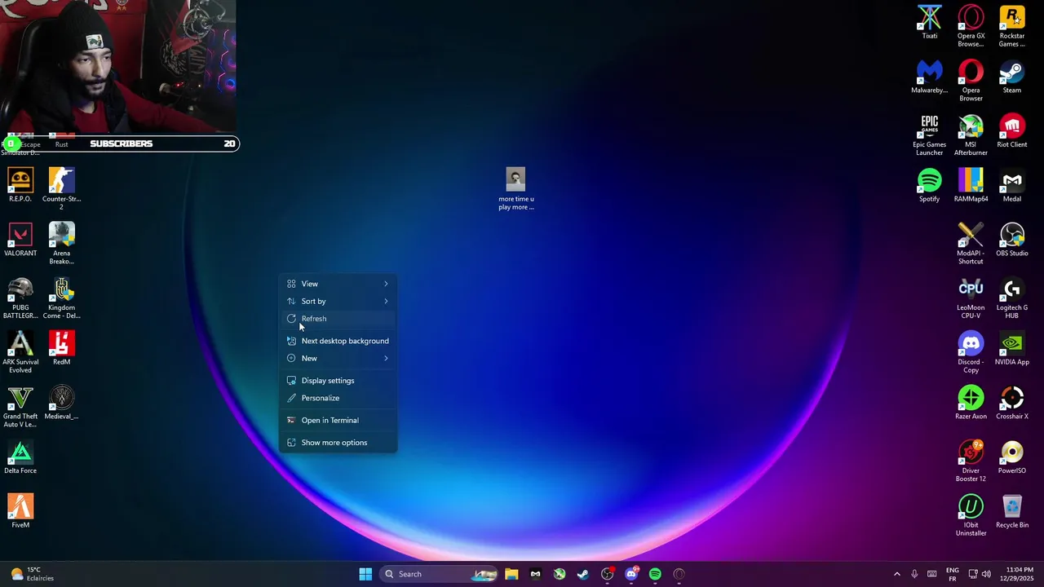Click the Medieval desktop shortcut
This screenshot has width=1044, height=587.
coord(61,403)
